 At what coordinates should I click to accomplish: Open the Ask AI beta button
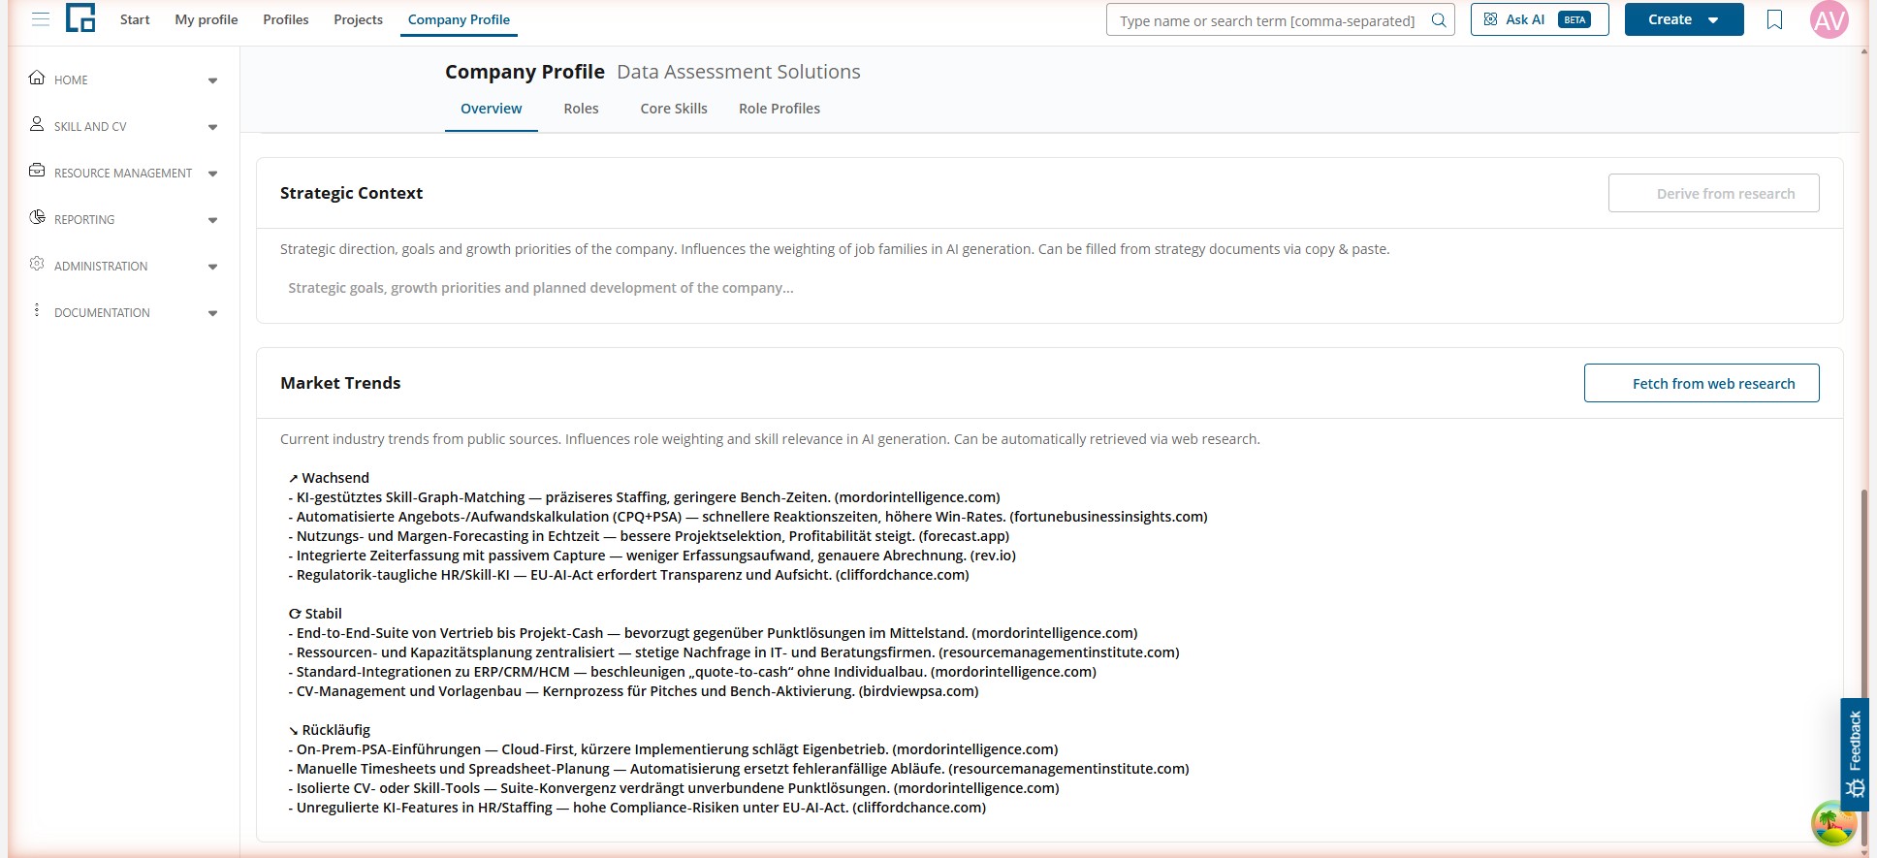(x=1540, y=19)
